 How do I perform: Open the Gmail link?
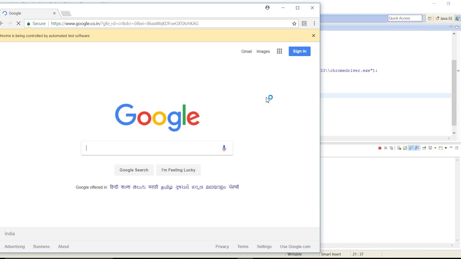point(246,51)
